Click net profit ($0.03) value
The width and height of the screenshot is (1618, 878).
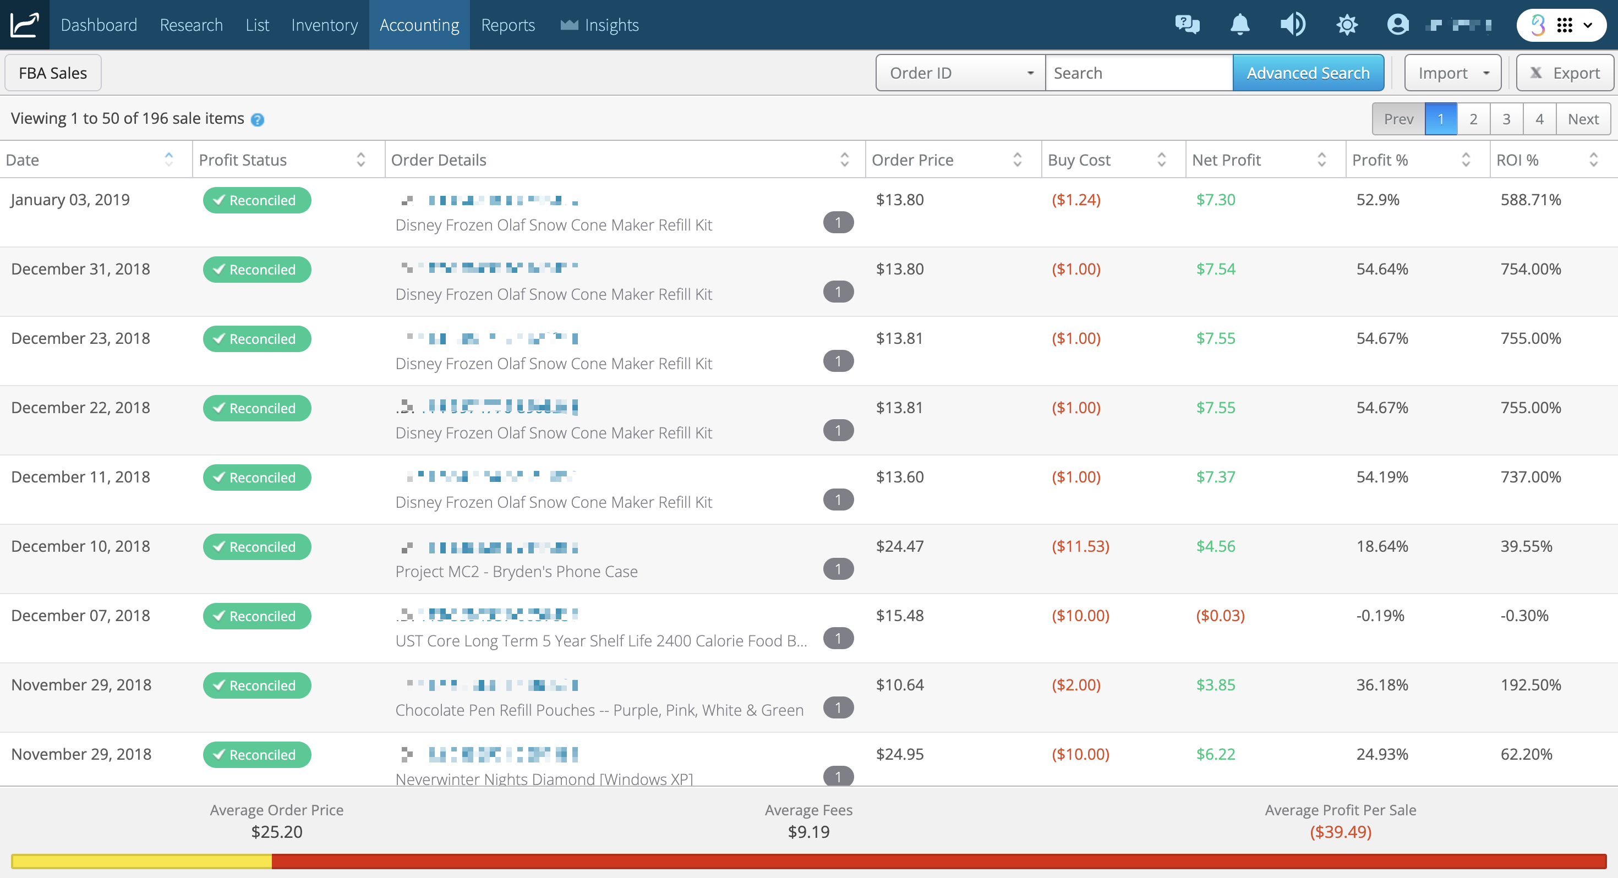coord(1220,616)
